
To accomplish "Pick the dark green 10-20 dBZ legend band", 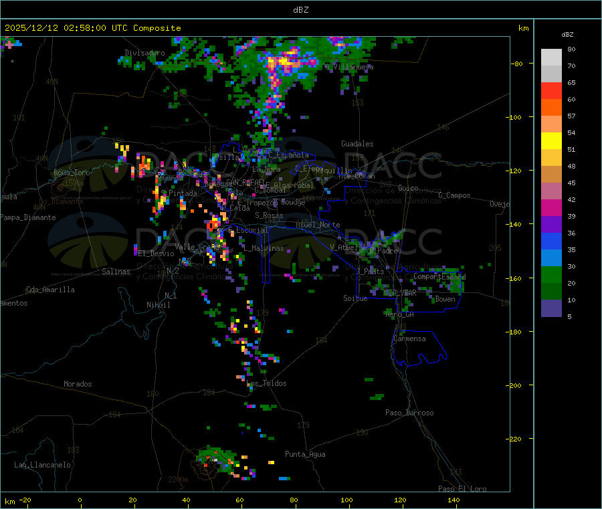I will click(551, 292).
